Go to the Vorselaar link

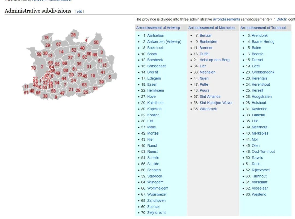[259, 182]
